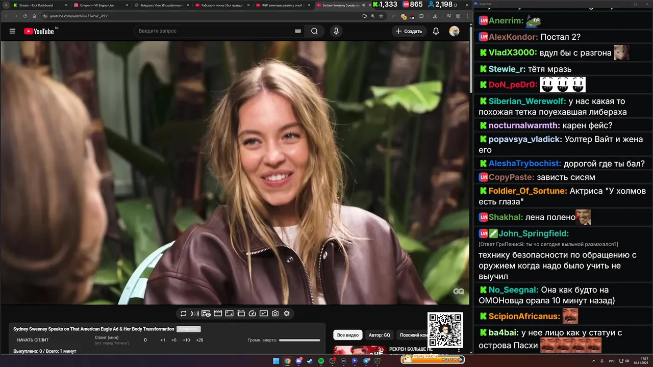This screenshot has width=653, height=367.
Task: Open the Windows Start button
Action: (276, 361)
